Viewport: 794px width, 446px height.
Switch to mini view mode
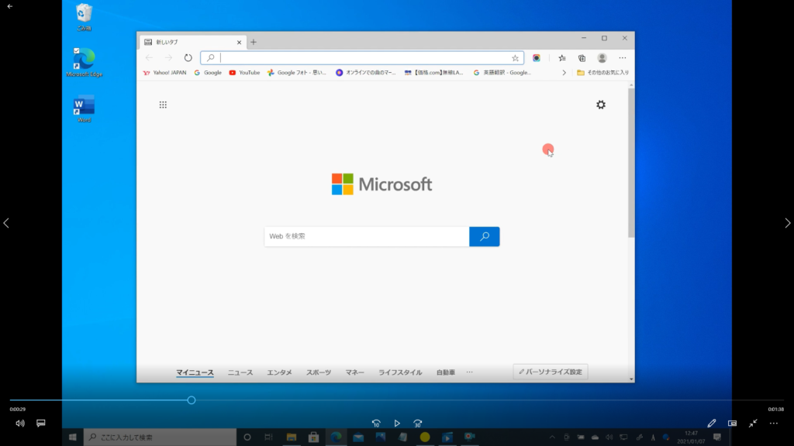[x=732, y=424]
